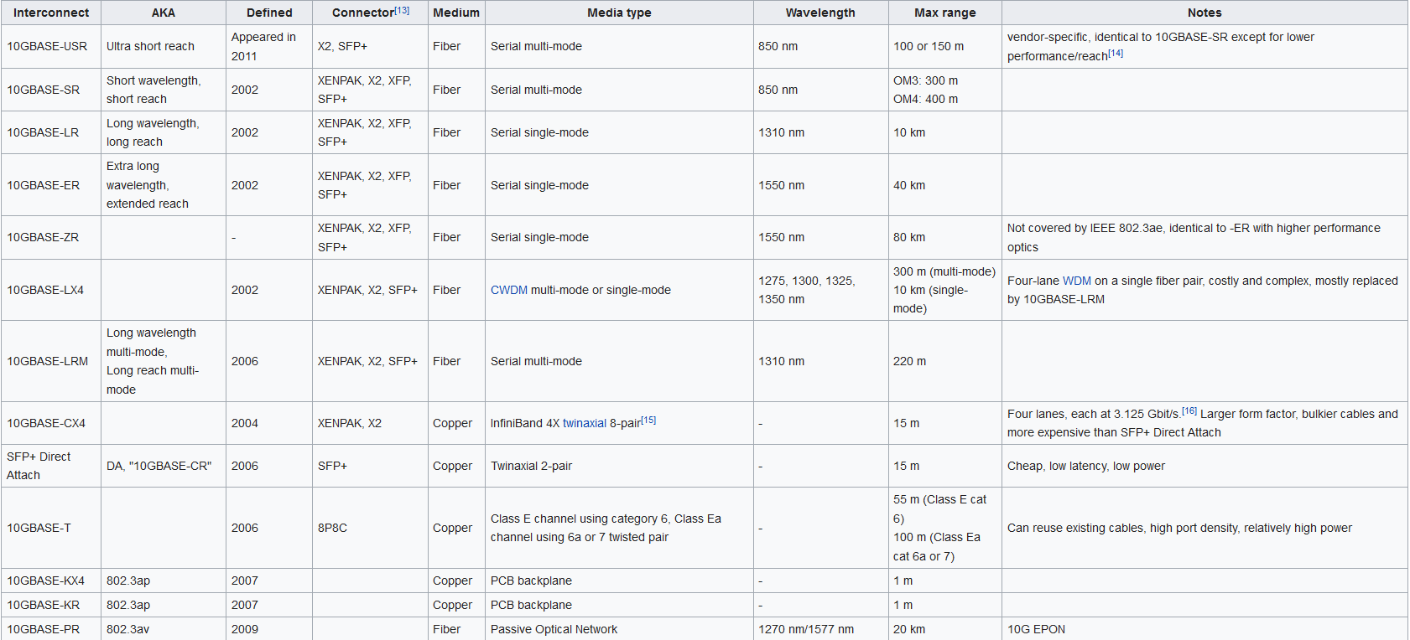
Task: Open reference [16] after 3.125 Gbit/s
Action: (1189, 410)
